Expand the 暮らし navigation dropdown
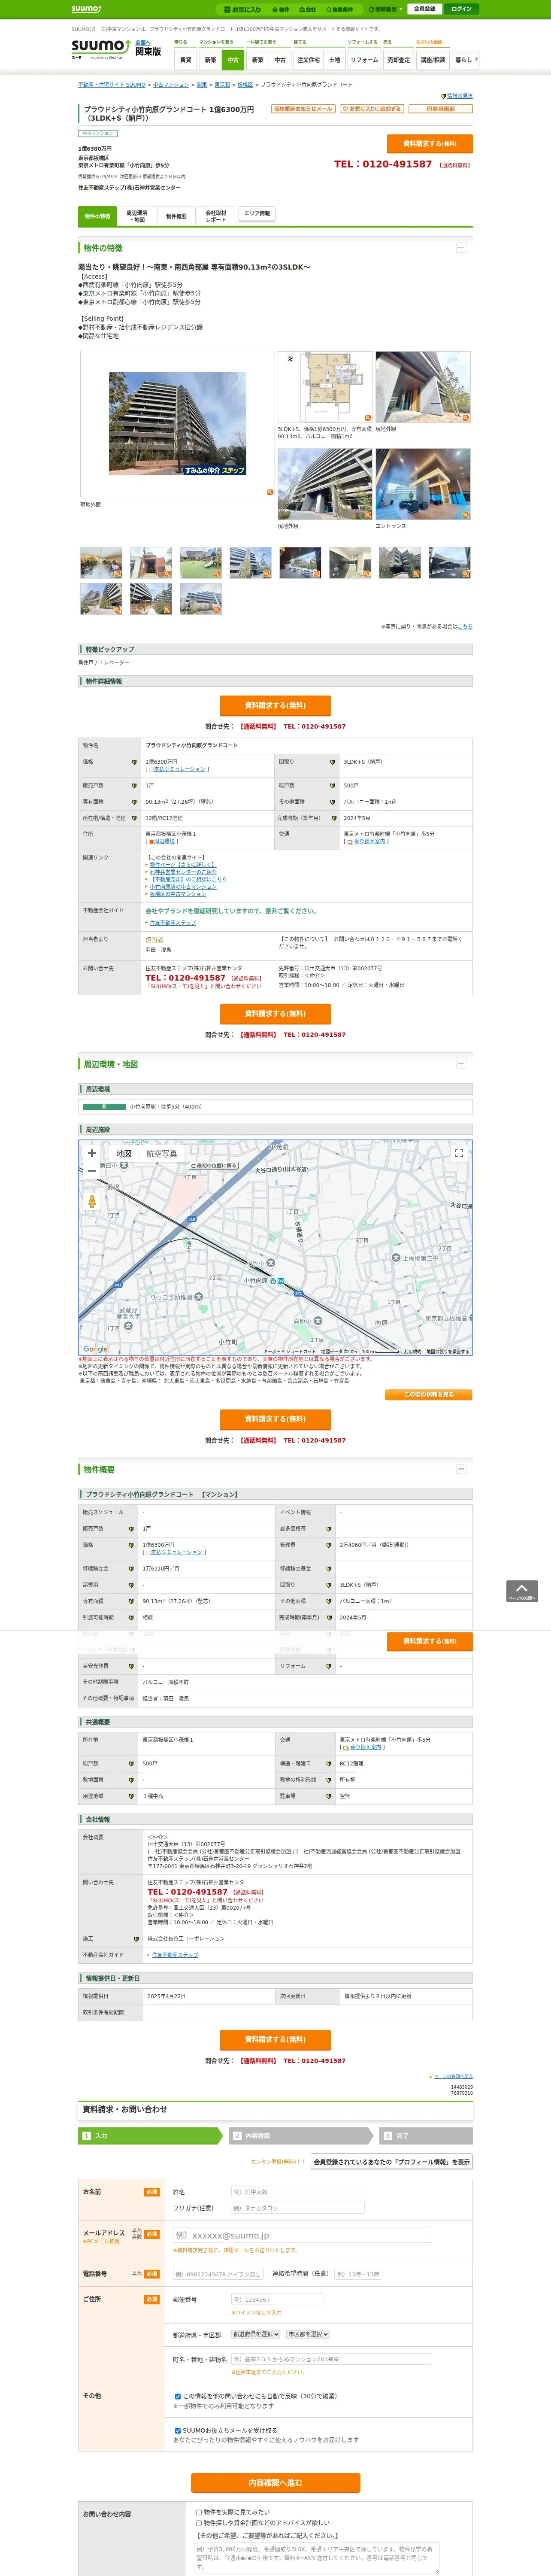Viewport: 551px width, 2576px height. (466, 60)
